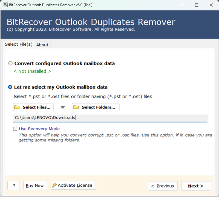The height and width of the screenshot is (197, 219).
Task: Click the BitRecover app logo icon in title bar
Action: pos(5,5)
